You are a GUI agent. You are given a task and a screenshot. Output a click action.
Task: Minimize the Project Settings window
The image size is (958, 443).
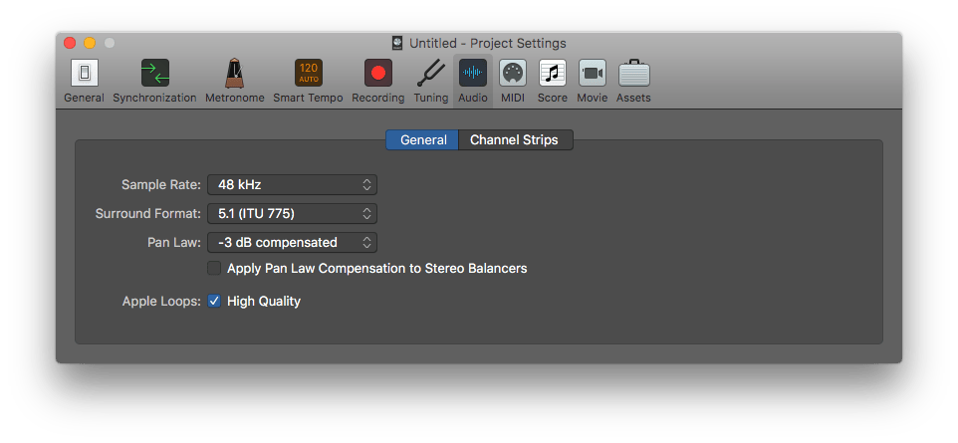[90, 43]
